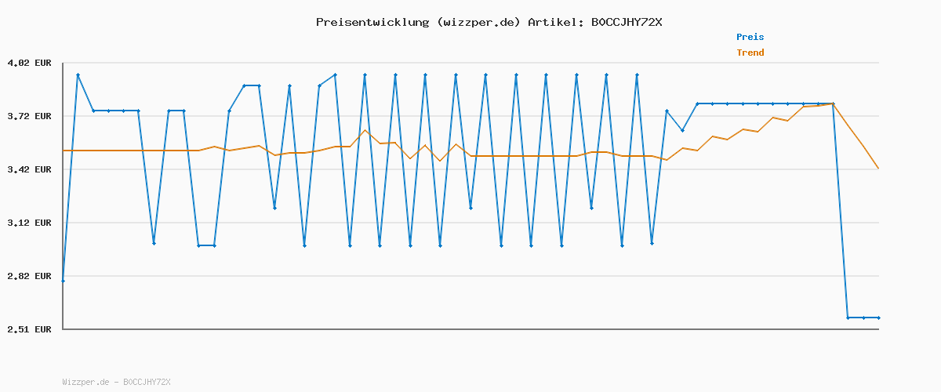The width and height of the screenshot is (941, 392).
Task: Select the 4.02 EUR y-axis label
Action: point(29,63)
